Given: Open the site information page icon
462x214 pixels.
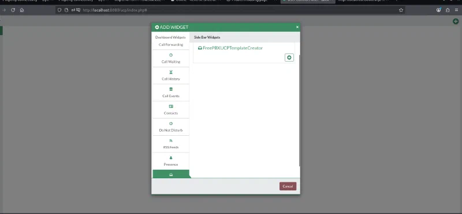Looking at the screenshot, I should [x=66, y=10].
